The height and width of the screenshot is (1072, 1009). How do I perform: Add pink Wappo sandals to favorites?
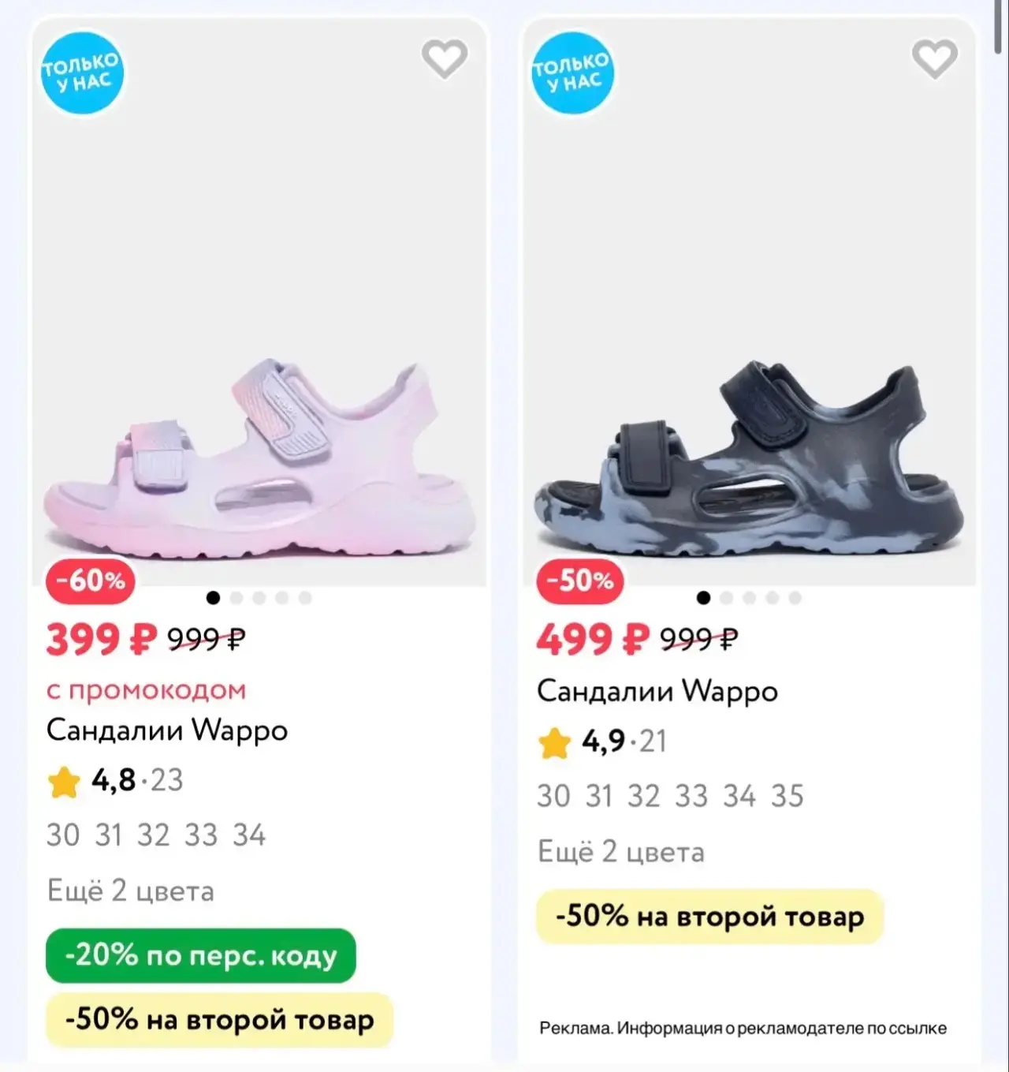[x=445, y=59]
